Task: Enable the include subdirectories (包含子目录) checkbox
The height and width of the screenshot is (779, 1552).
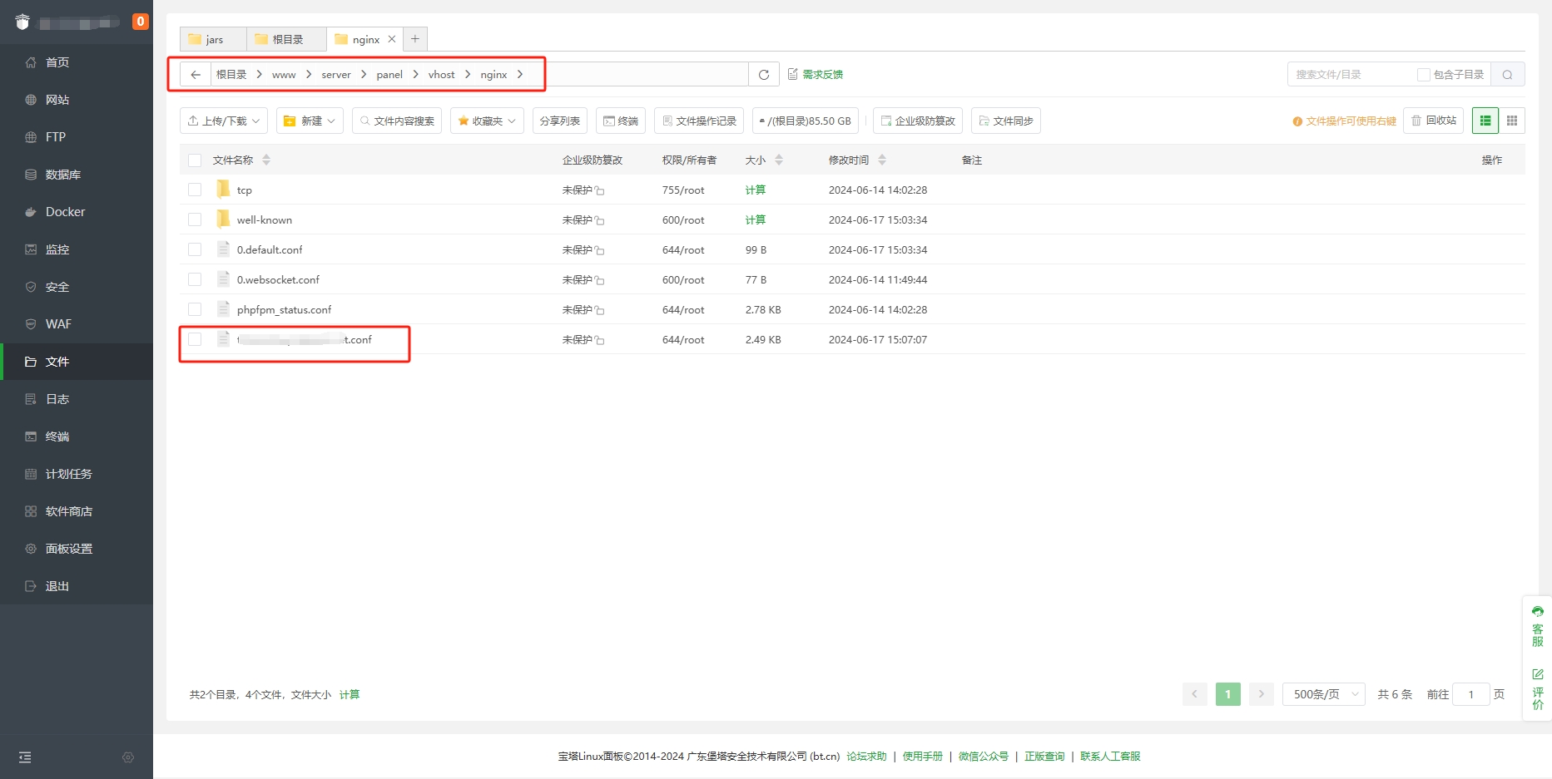Action: click(x=1424, y=75)
